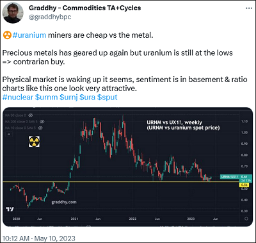Toggle visibility eye for MA 10 indicator
The image size is (256, 243).
(x=40, y=128)
